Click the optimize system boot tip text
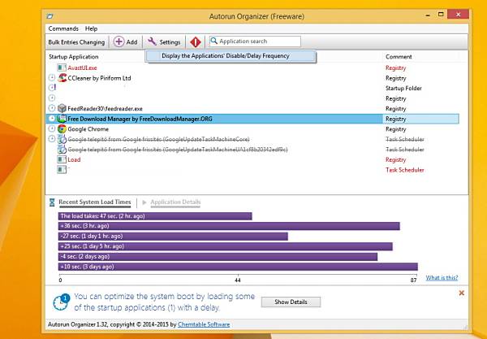The image size is (487, 339). click(164, 302)
